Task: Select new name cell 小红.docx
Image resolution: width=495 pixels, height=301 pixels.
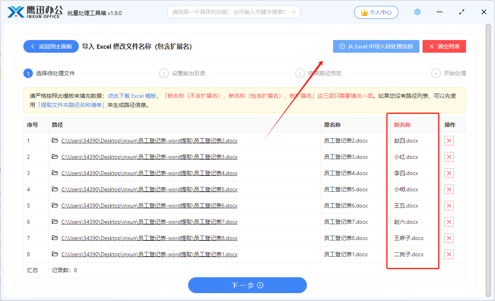Action: [406, 157]
